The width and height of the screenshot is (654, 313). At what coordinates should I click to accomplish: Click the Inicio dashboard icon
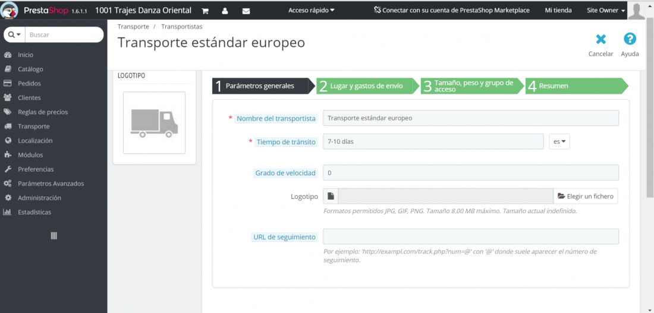pos(7,55)
